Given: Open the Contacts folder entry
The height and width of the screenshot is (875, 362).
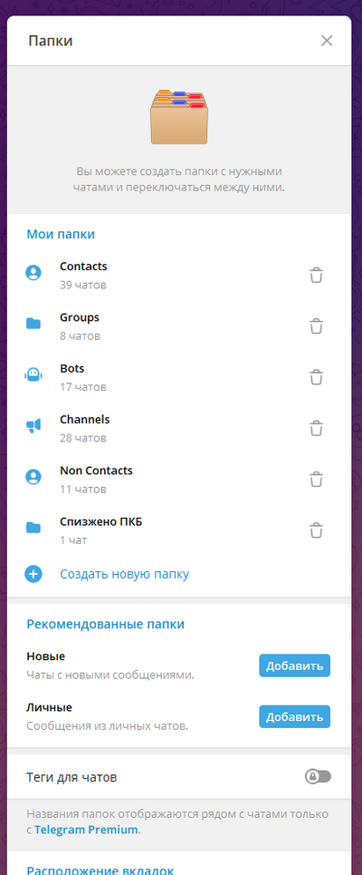Looking at the screenshot, I should [x=179, y=275].
